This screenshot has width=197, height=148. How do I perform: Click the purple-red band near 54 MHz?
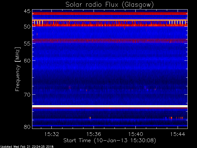110,41
